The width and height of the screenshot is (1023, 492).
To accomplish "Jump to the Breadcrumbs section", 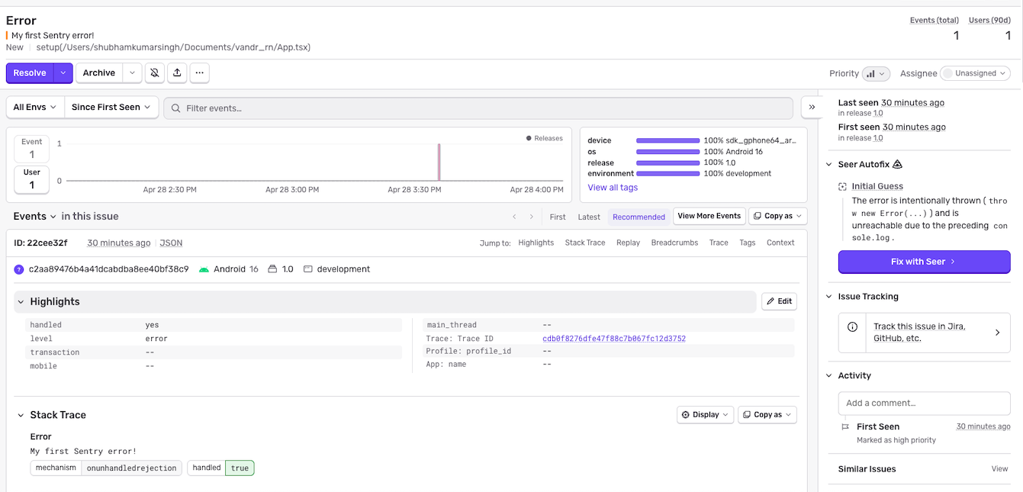I will [674, 243].
